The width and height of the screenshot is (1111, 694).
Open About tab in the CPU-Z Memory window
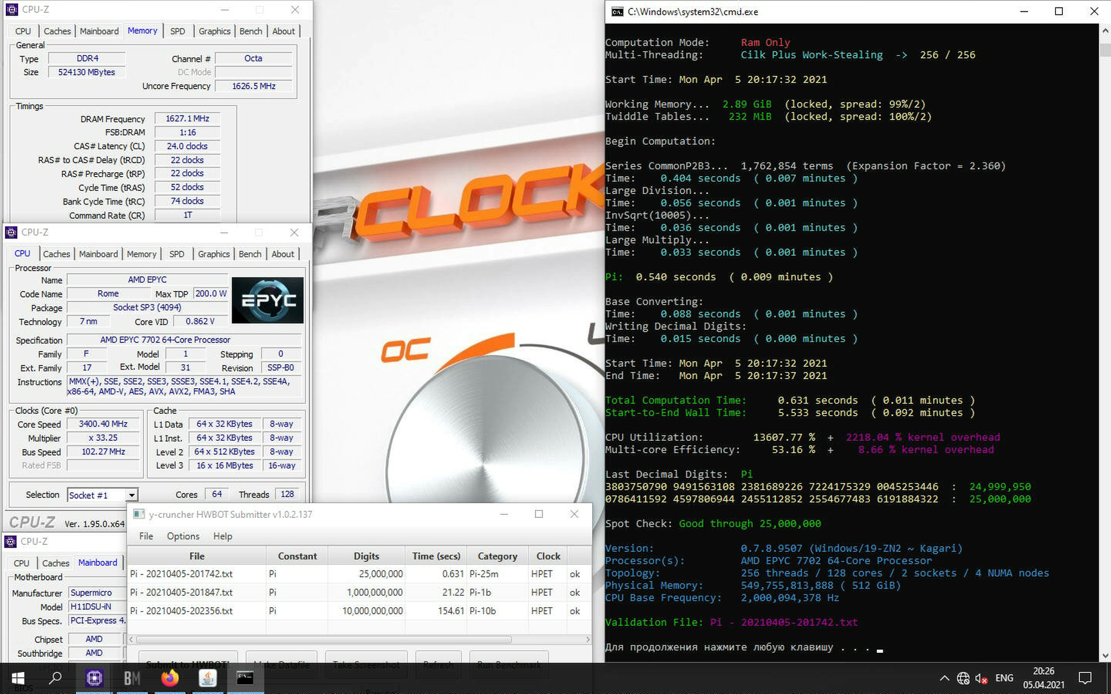pyautogui.click(x=284, y=31)
